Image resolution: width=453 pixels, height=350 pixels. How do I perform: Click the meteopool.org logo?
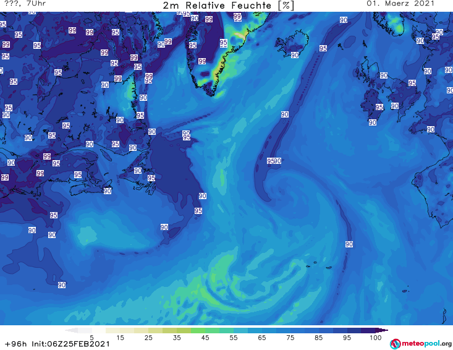[x=421, y=344]
